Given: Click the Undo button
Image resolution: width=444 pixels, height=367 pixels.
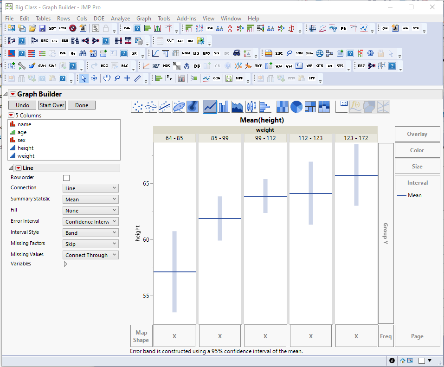Looking at the screenshot, I should (x=22, y=105).
